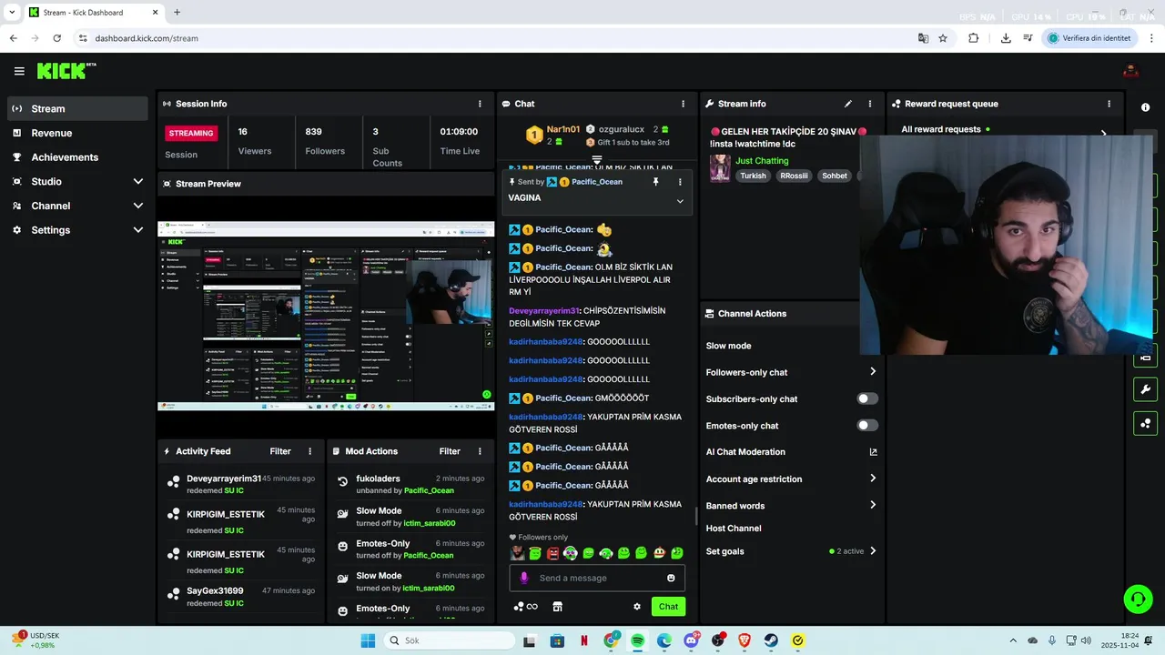1165x655 pixels.
Task: Select Stream in sidebar
Action: click(x=77, y=108)
